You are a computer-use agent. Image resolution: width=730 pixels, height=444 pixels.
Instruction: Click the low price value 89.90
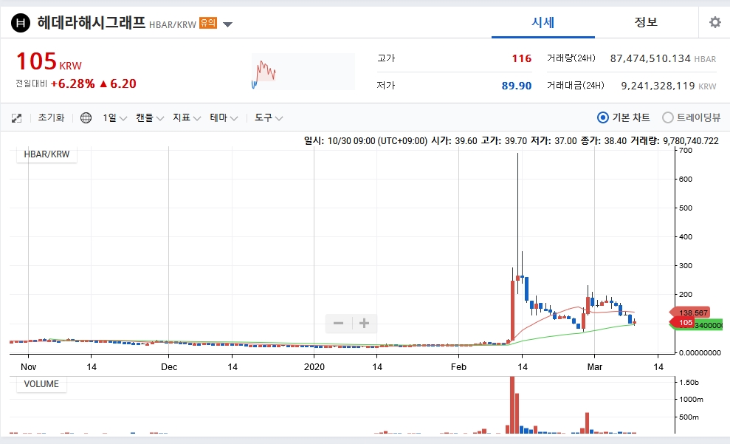click(516, 86)
